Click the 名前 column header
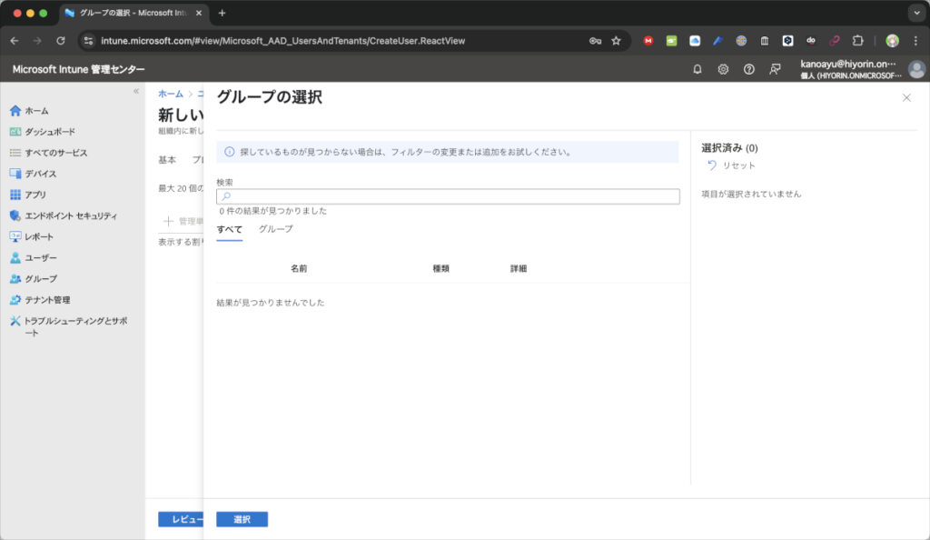 pyautogui.click(x=299, y=269)
